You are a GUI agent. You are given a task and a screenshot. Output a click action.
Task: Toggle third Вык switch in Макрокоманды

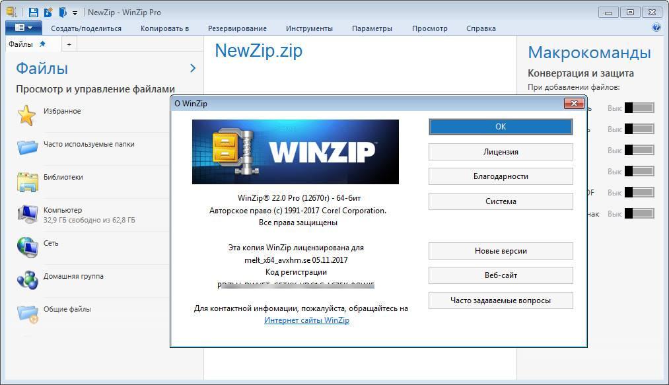coord(639,151)
